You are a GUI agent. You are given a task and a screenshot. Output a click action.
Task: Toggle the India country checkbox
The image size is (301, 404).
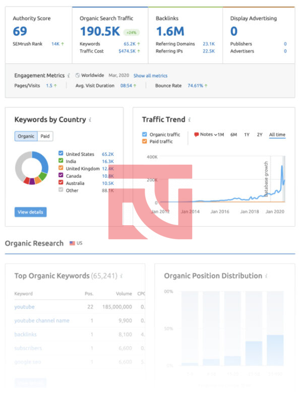coord(61,161)
